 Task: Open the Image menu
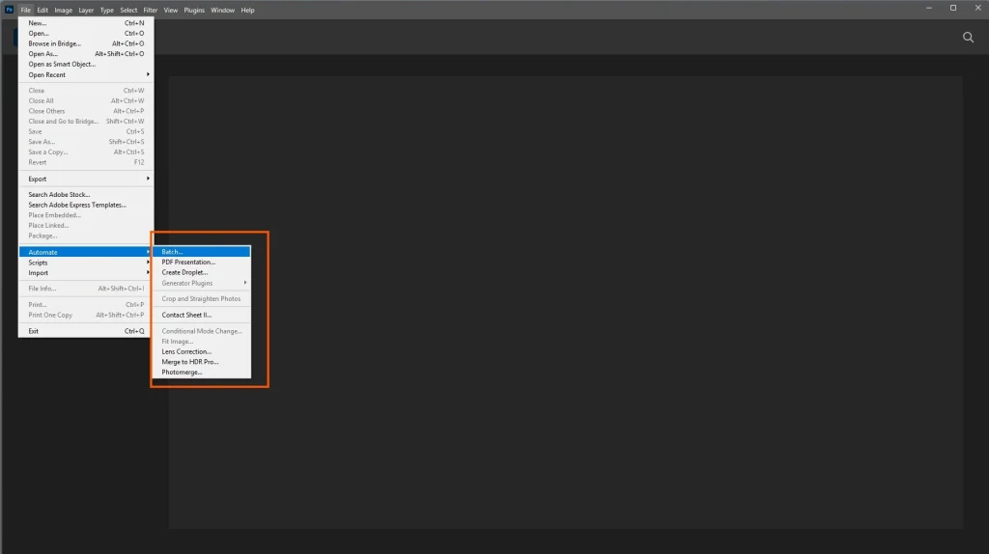(63, 10)
